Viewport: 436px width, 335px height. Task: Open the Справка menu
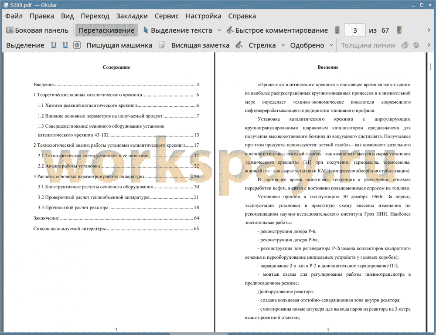coord(242,16)
